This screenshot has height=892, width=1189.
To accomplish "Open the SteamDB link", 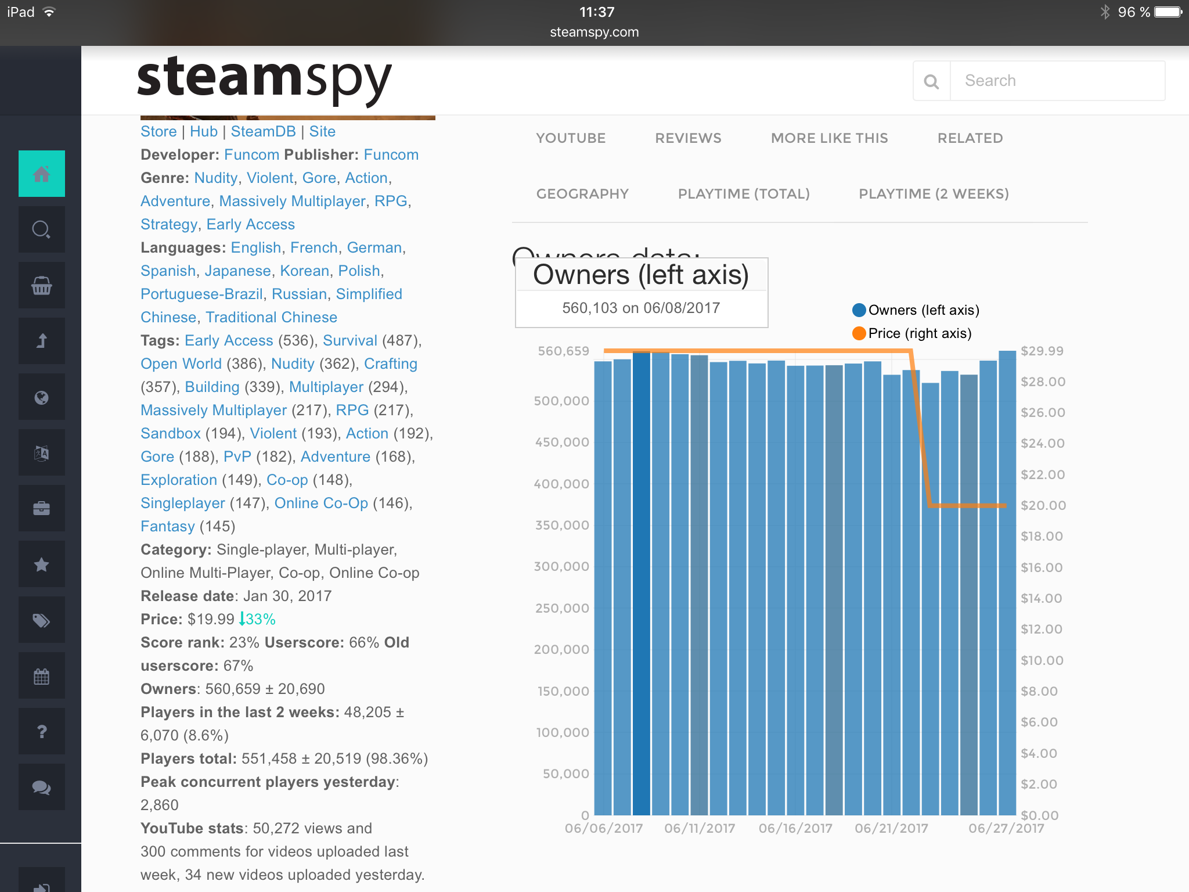I will (264, 131).
